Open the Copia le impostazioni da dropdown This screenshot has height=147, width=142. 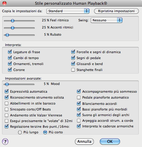[x=68, y=11]
